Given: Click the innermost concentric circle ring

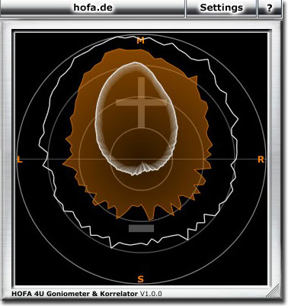Looking at the screenshot, I should [141, 191].
